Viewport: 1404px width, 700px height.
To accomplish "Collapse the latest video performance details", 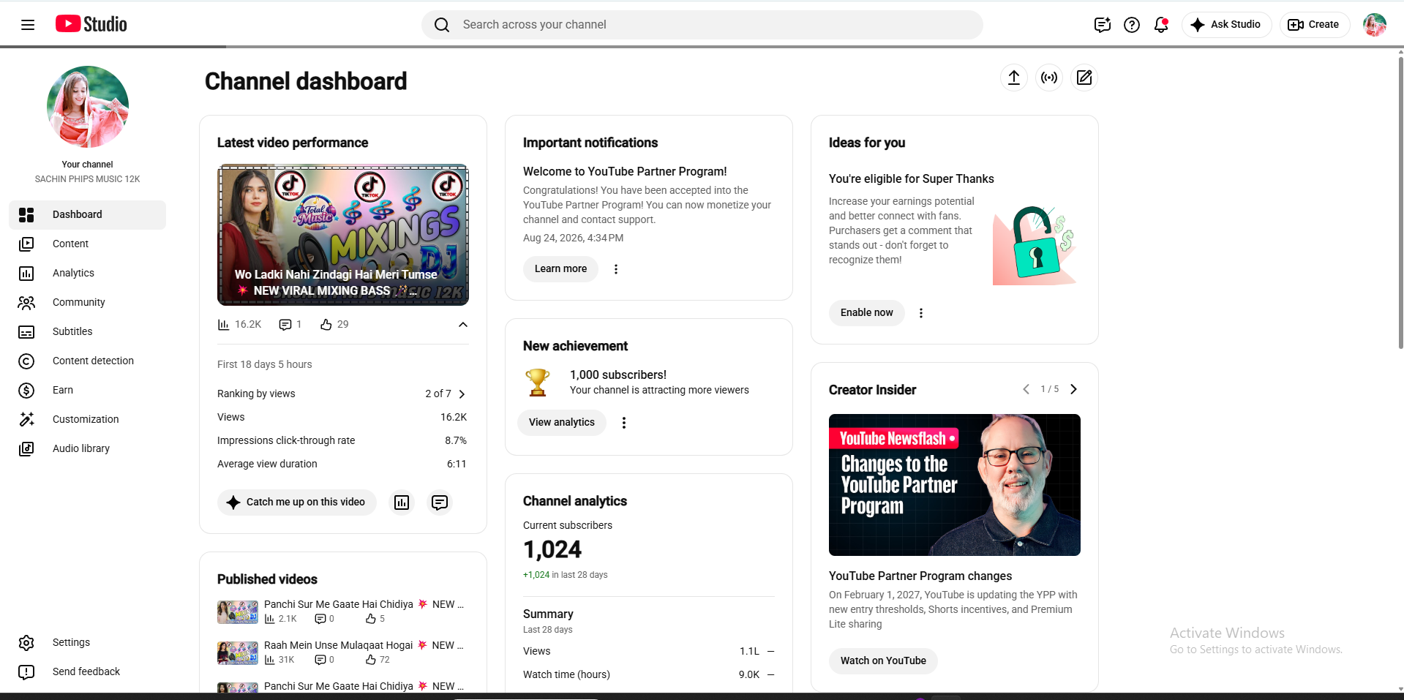I will click(x=463, y=325).
